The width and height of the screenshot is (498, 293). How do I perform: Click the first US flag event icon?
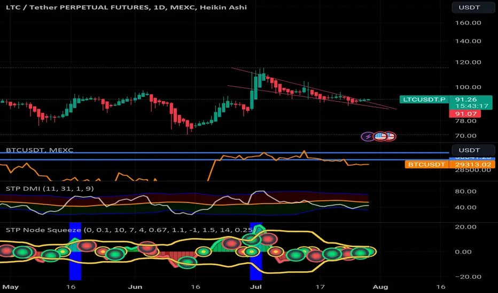coord(379,136)
